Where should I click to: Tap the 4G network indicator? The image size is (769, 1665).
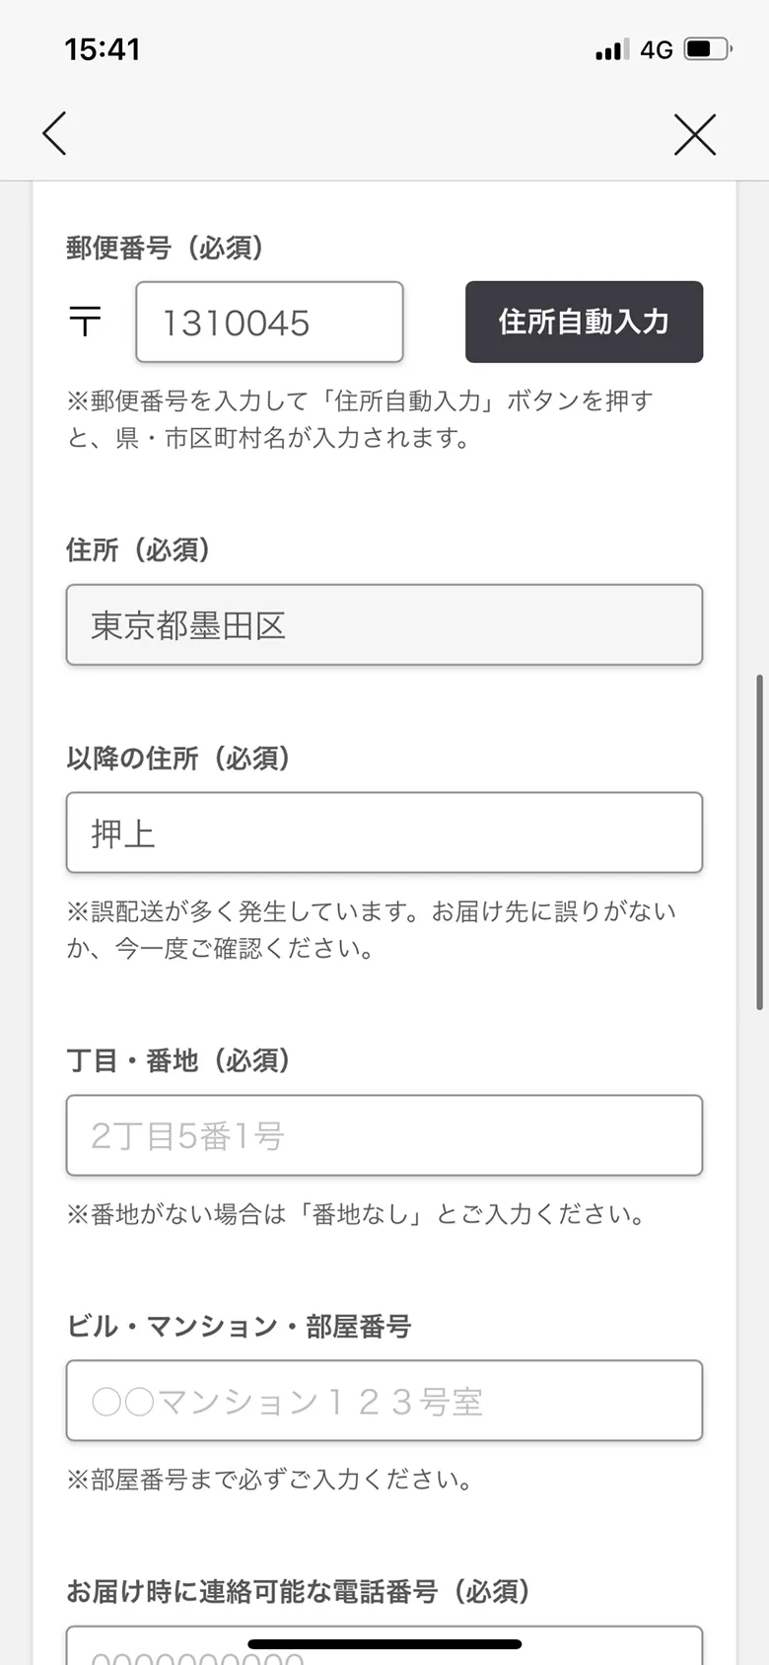coord(657,49)
